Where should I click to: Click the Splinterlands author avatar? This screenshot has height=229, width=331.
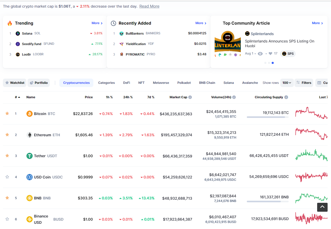tap(247, 34)
